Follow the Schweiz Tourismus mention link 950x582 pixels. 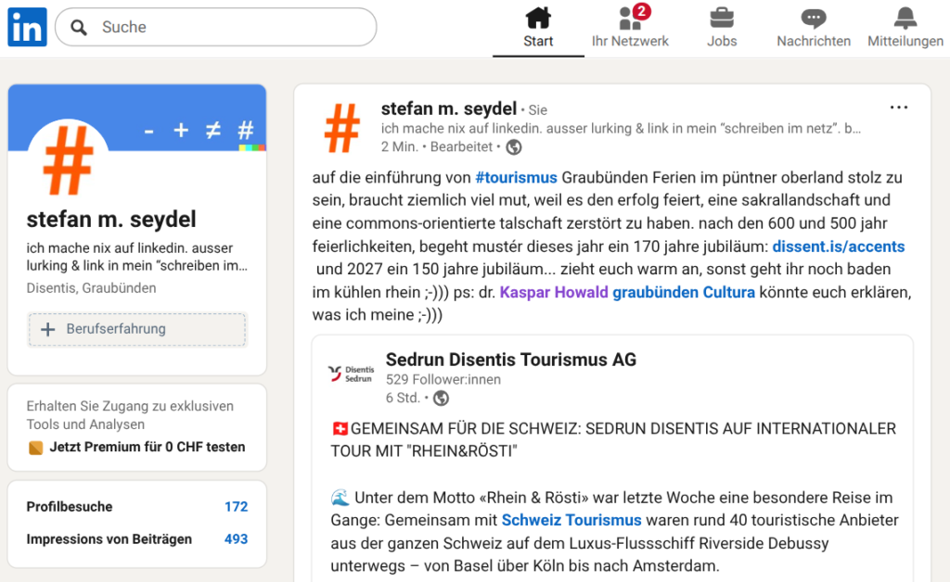(571, 520)
